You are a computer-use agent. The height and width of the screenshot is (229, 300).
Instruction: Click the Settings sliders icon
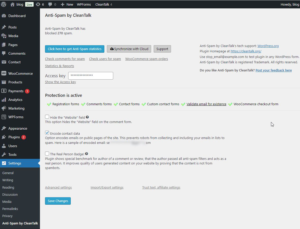tap(4, 163)
